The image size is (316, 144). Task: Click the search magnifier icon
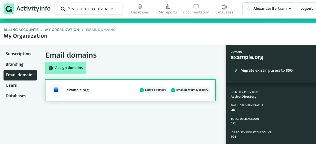coord(63,9)
